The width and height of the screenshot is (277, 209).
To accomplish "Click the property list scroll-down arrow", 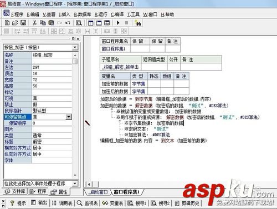I will 75,175.
